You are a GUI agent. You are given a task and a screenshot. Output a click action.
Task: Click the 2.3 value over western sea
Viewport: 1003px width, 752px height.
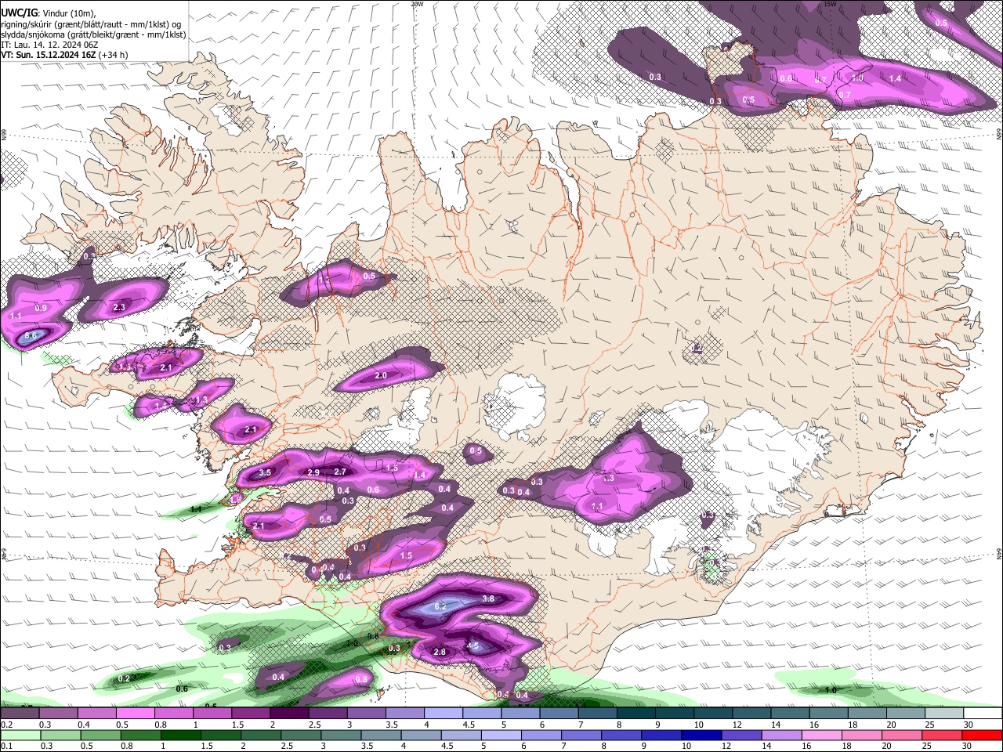coord(119,307)
